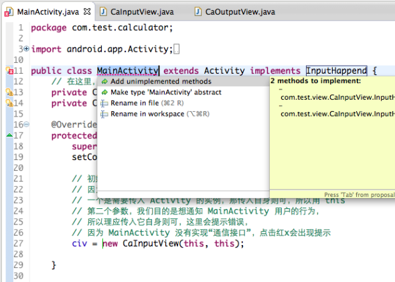395x282 pixels.
Task: Collapse the onCreate method at line 16
Action: coord(26,124)
